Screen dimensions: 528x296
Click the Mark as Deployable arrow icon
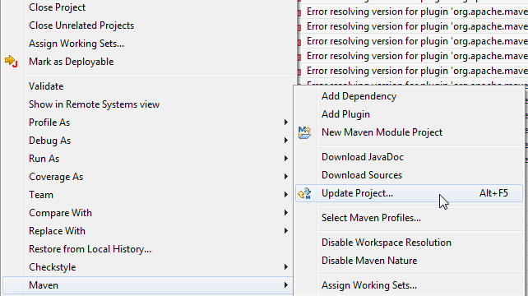pos(12,62)
